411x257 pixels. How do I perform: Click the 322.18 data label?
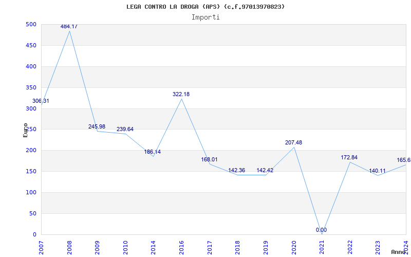tap(181, 94)
